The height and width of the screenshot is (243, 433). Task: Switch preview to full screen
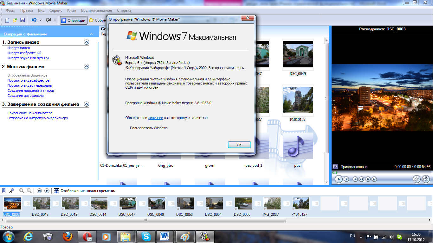coord(335,167)
